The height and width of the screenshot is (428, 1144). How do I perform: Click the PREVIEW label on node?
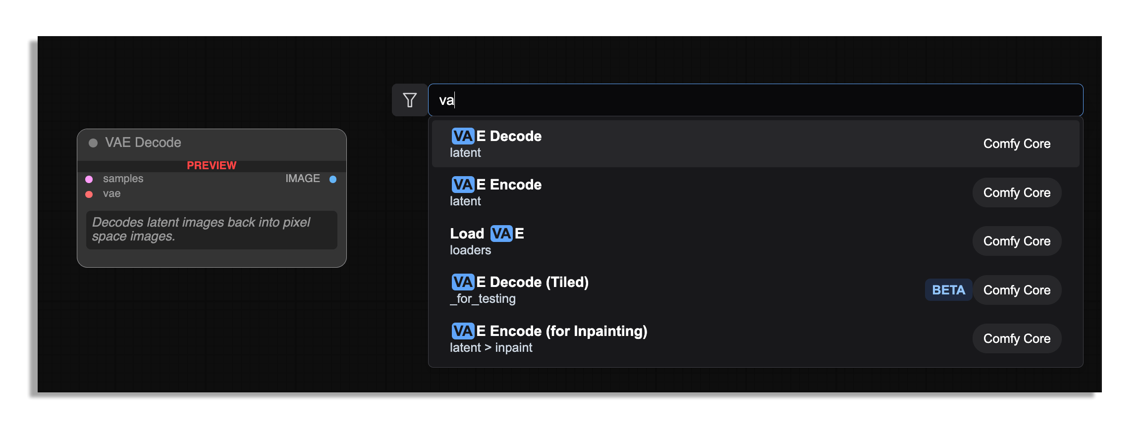(212, 165)
